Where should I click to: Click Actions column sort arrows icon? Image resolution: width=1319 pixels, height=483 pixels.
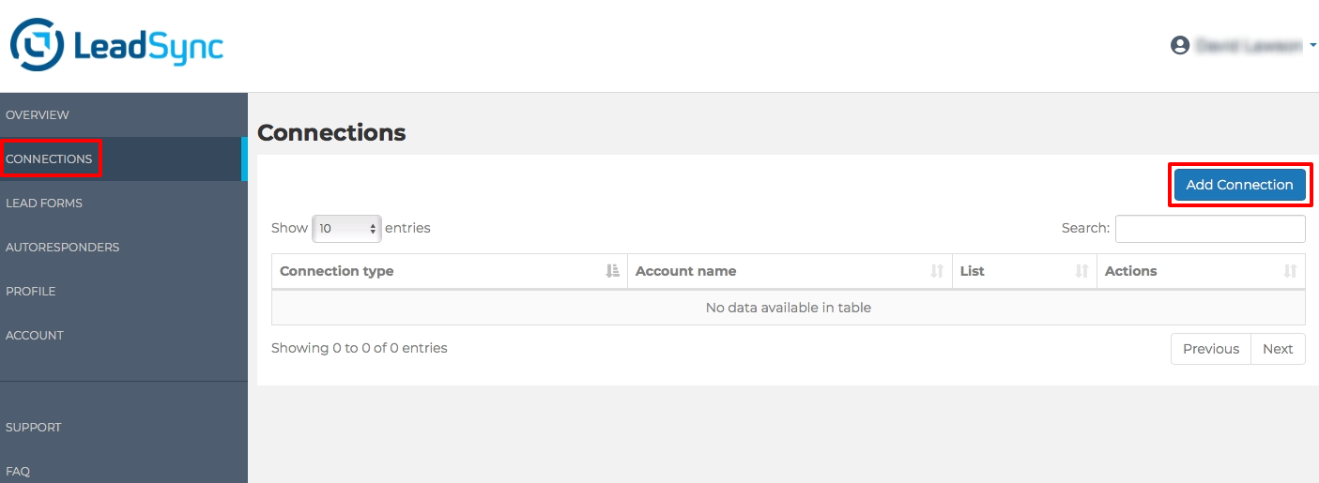pos(1290,271)
